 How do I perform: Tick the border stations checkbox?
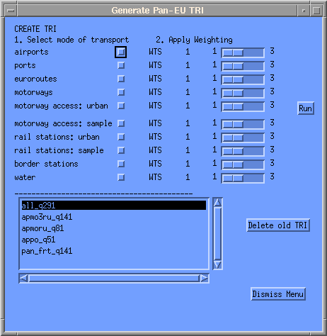click(x=121, y=164)
